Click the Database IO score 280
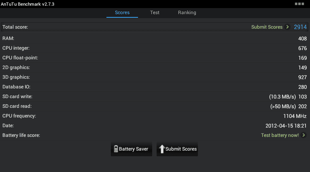 pos(302,87)
